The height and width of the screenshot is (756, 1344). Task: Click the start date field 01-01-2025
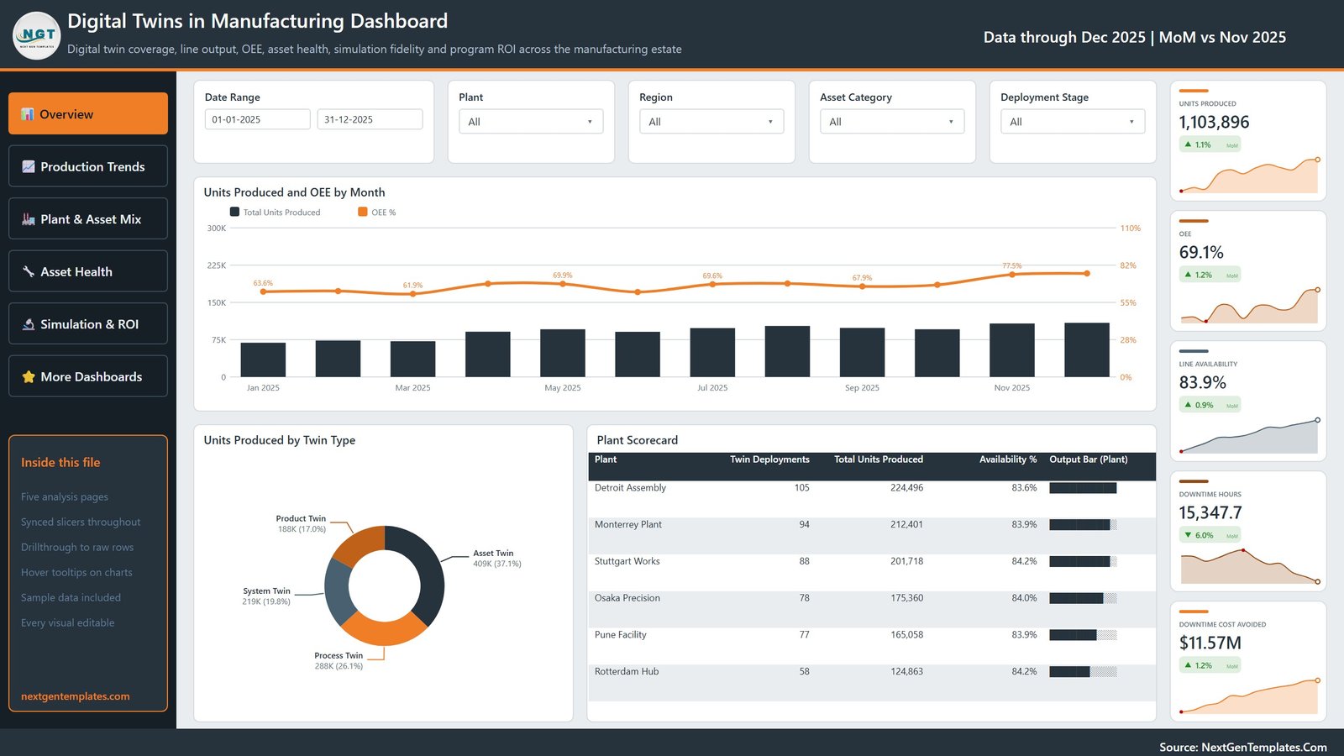[x=257, y=119]
